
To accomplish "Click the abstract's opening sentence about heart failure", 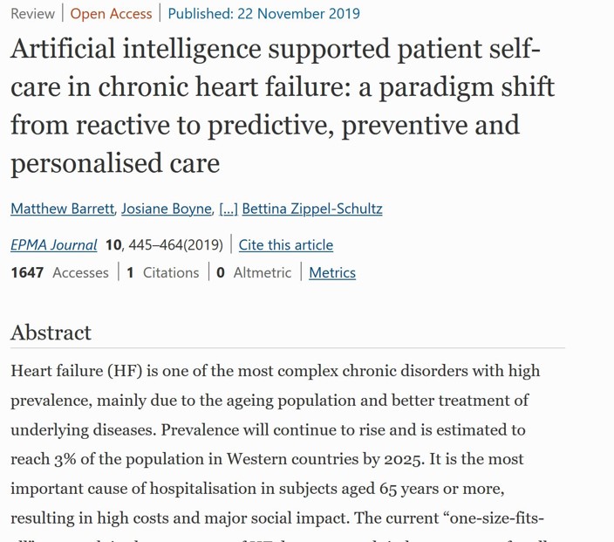I will point(275,371).
